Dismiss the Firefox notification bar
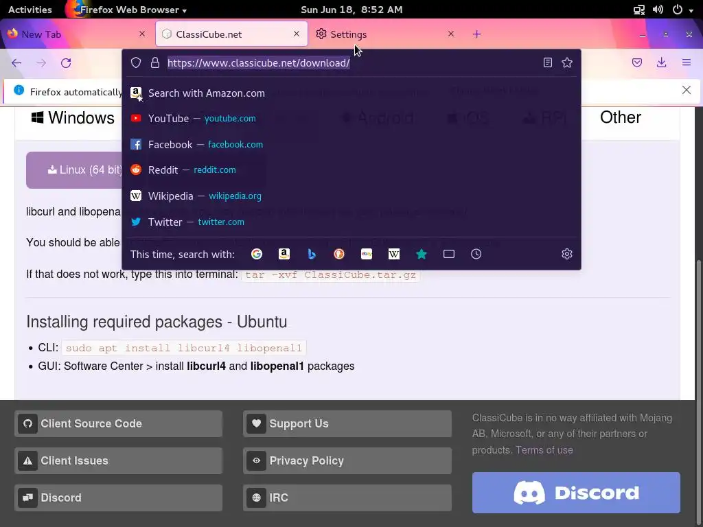Viewport: 703px width, 527px height. [687, 90]
